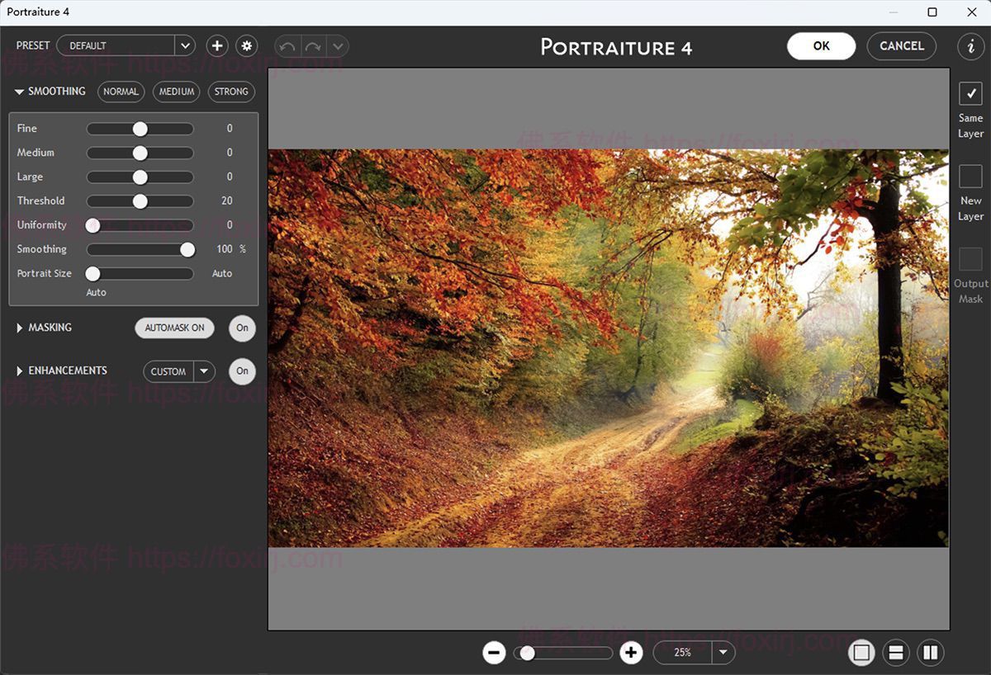Click the undo arrow icon
991x675 pixels.
(287, 46)
